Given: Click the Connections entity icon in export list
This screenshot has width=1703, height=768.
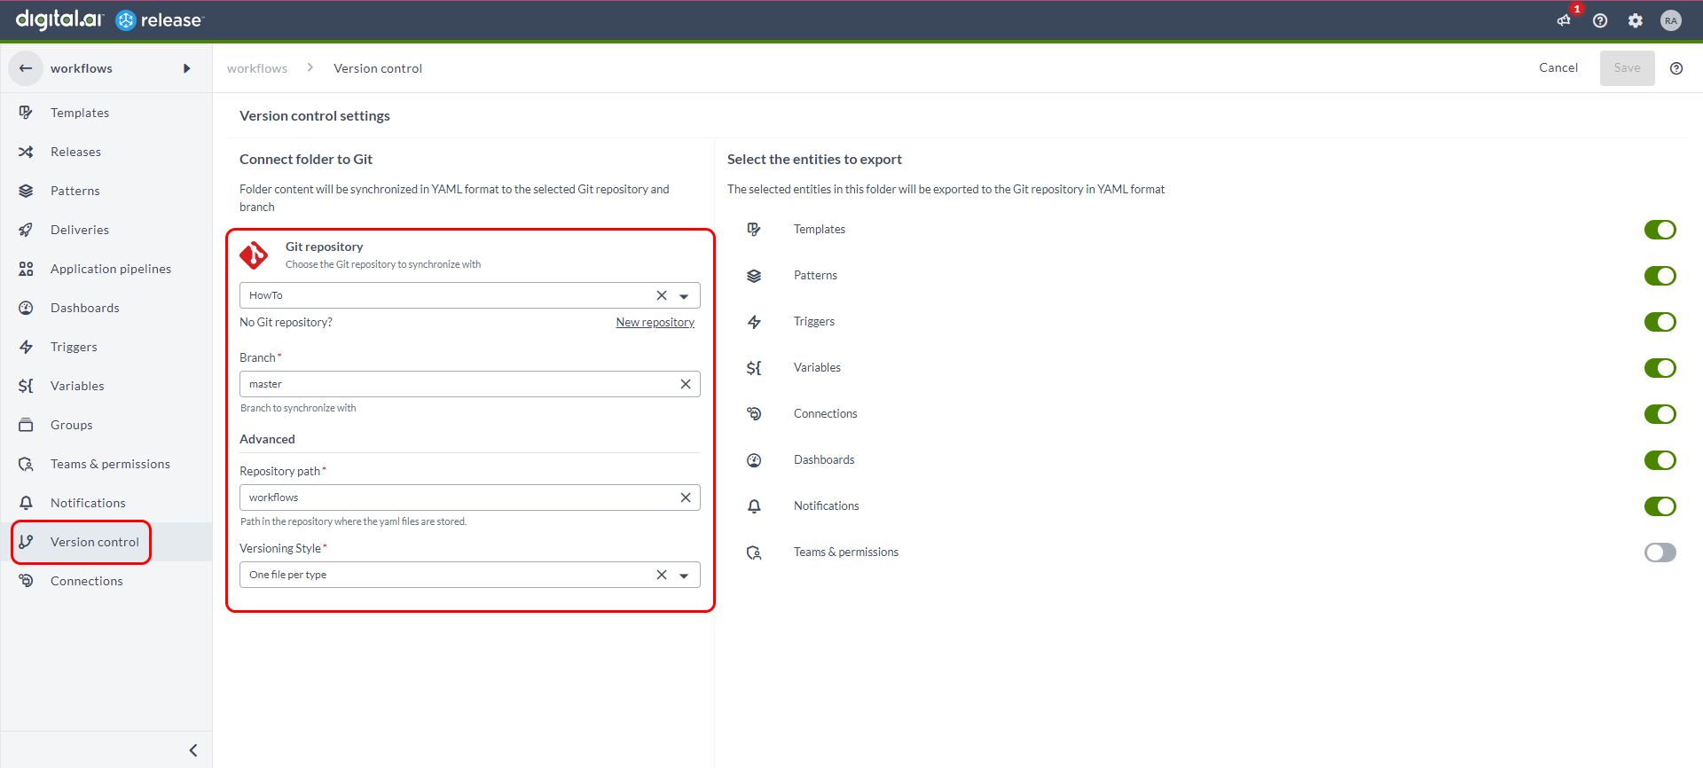Looking at the screenshot, I should 754,414.
